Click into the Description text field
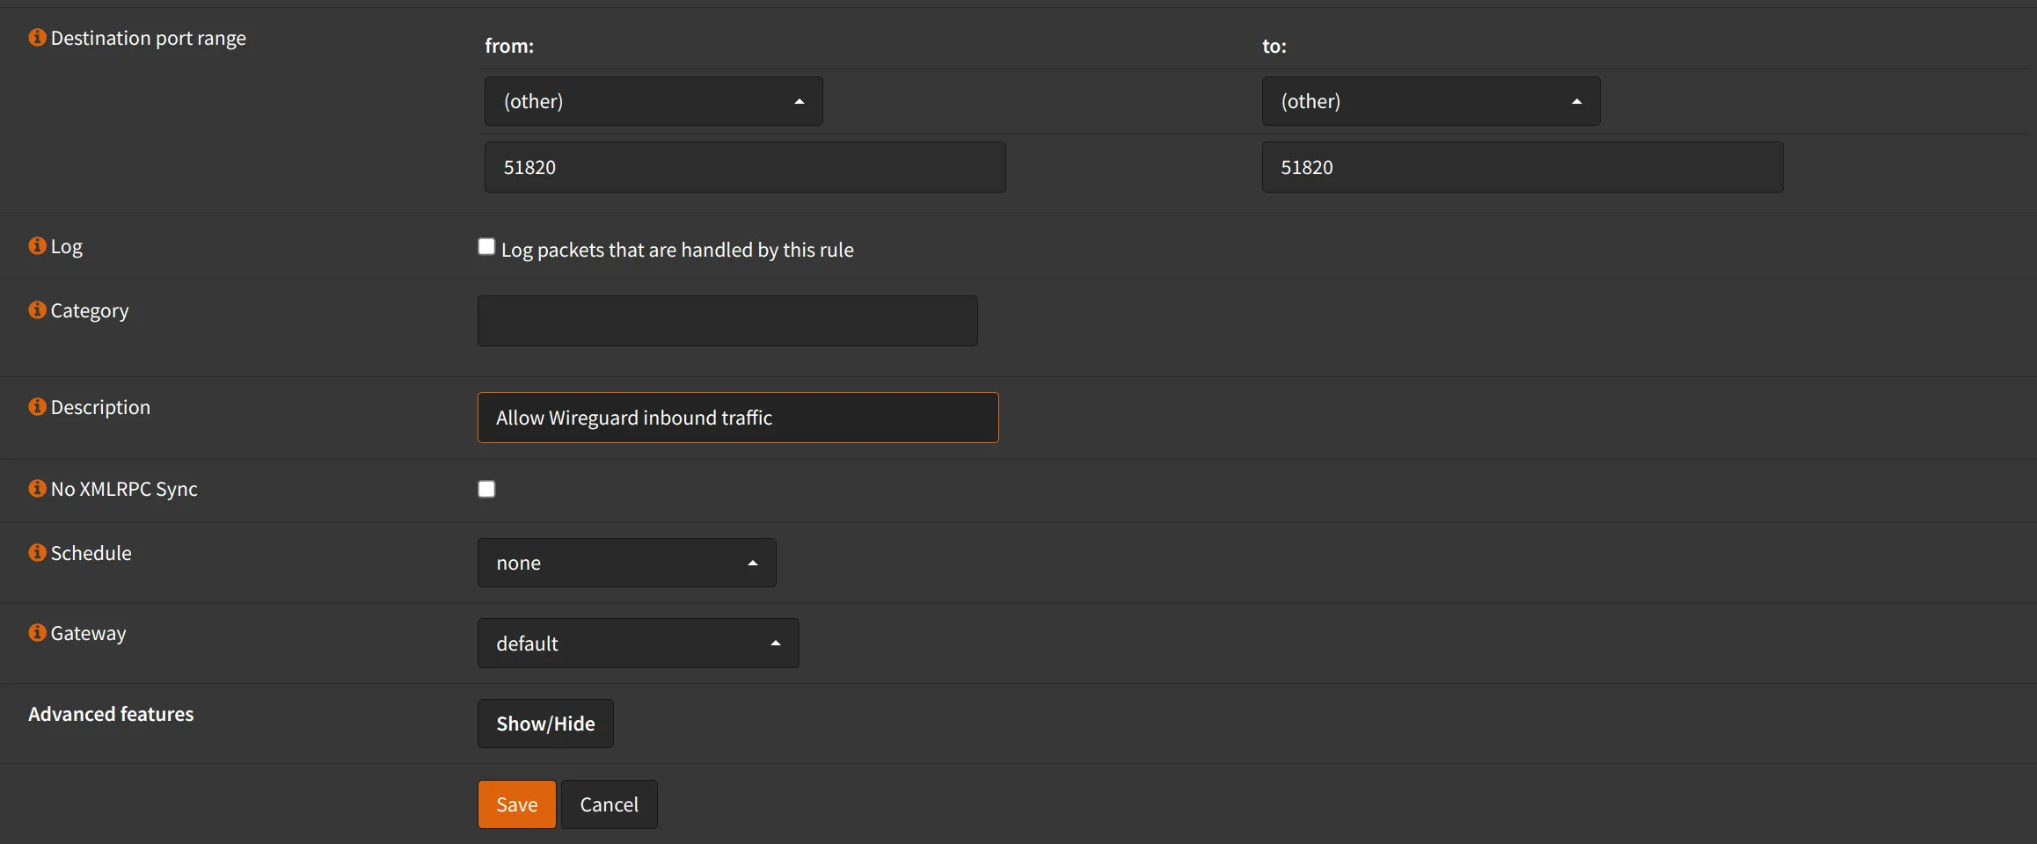The height and width of the screenshot is (844, 2037). click(737, 418)
